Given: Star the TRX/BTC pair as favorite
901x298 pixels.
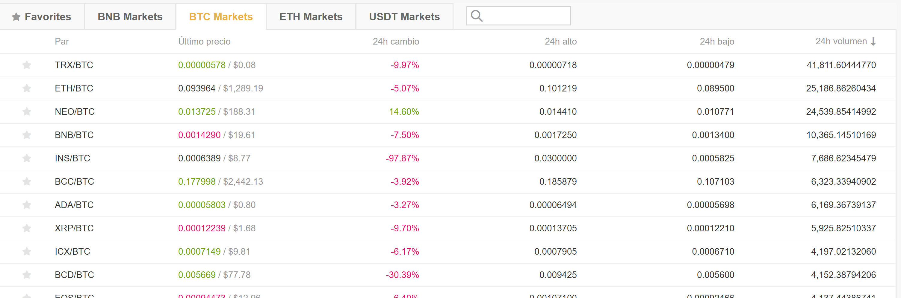Looking at the screenshot, I should coord(27,65).
